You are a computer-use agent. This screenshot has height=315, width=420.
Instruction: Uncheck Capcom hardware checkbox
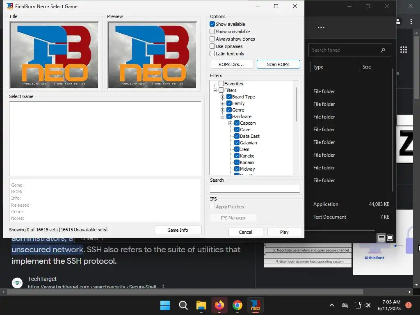point(237,123)
